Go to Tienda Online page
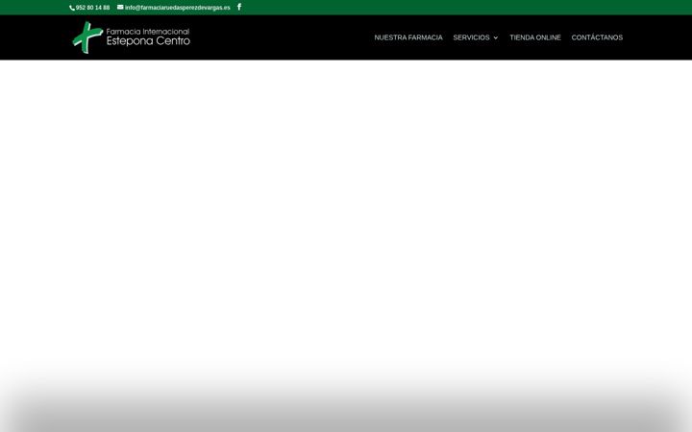692x432 pixels. [535, 37]
